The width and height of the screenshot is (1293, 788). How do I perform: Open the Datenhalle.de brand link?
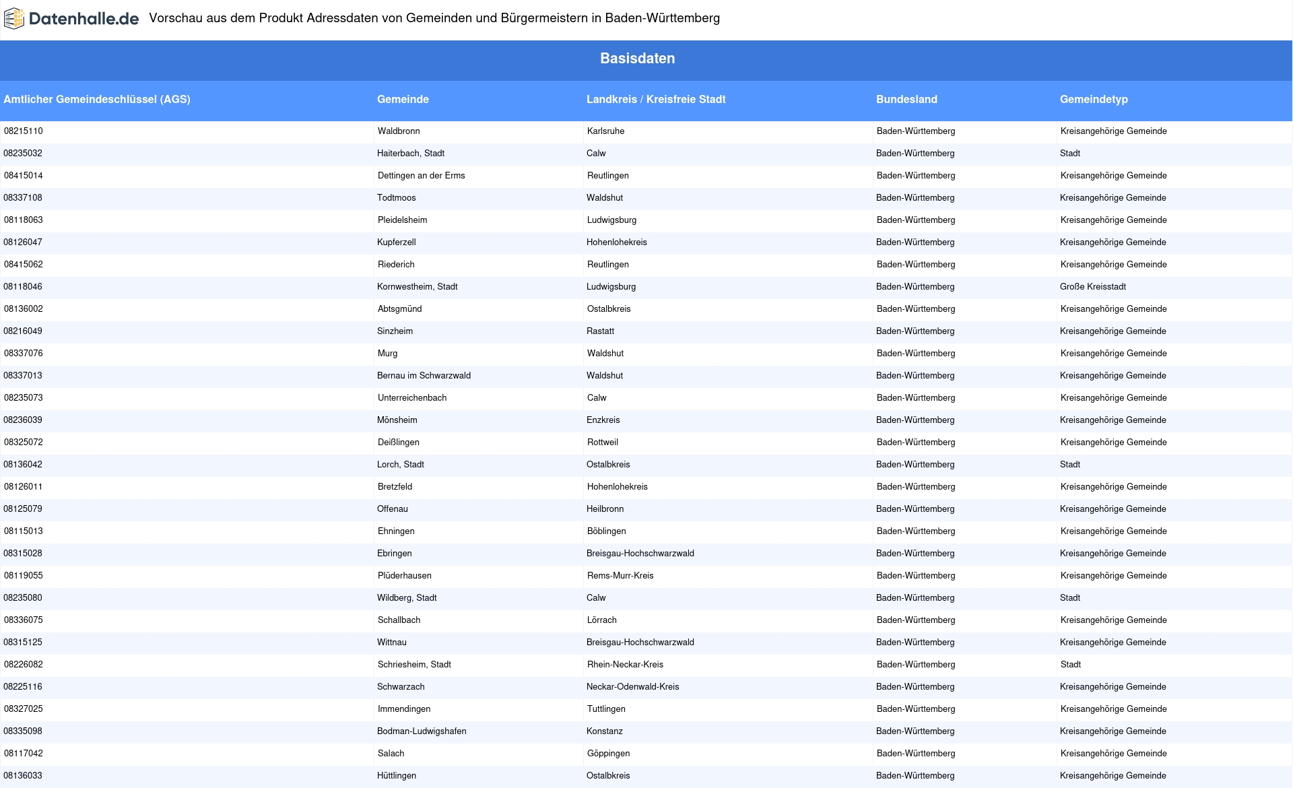point(71,19)
